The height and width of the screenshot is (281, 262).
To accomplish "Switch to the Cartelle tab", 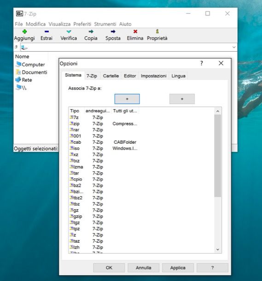I will [x=111, y=76].
